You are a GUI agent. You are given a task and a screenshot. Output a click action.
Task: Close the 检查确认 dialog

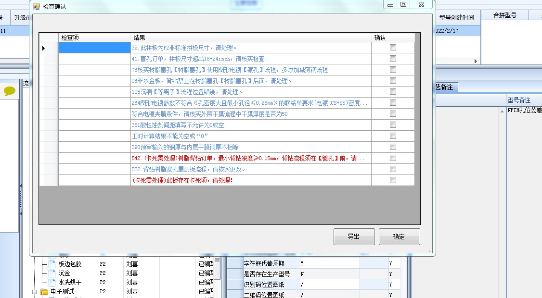[421, 4]
